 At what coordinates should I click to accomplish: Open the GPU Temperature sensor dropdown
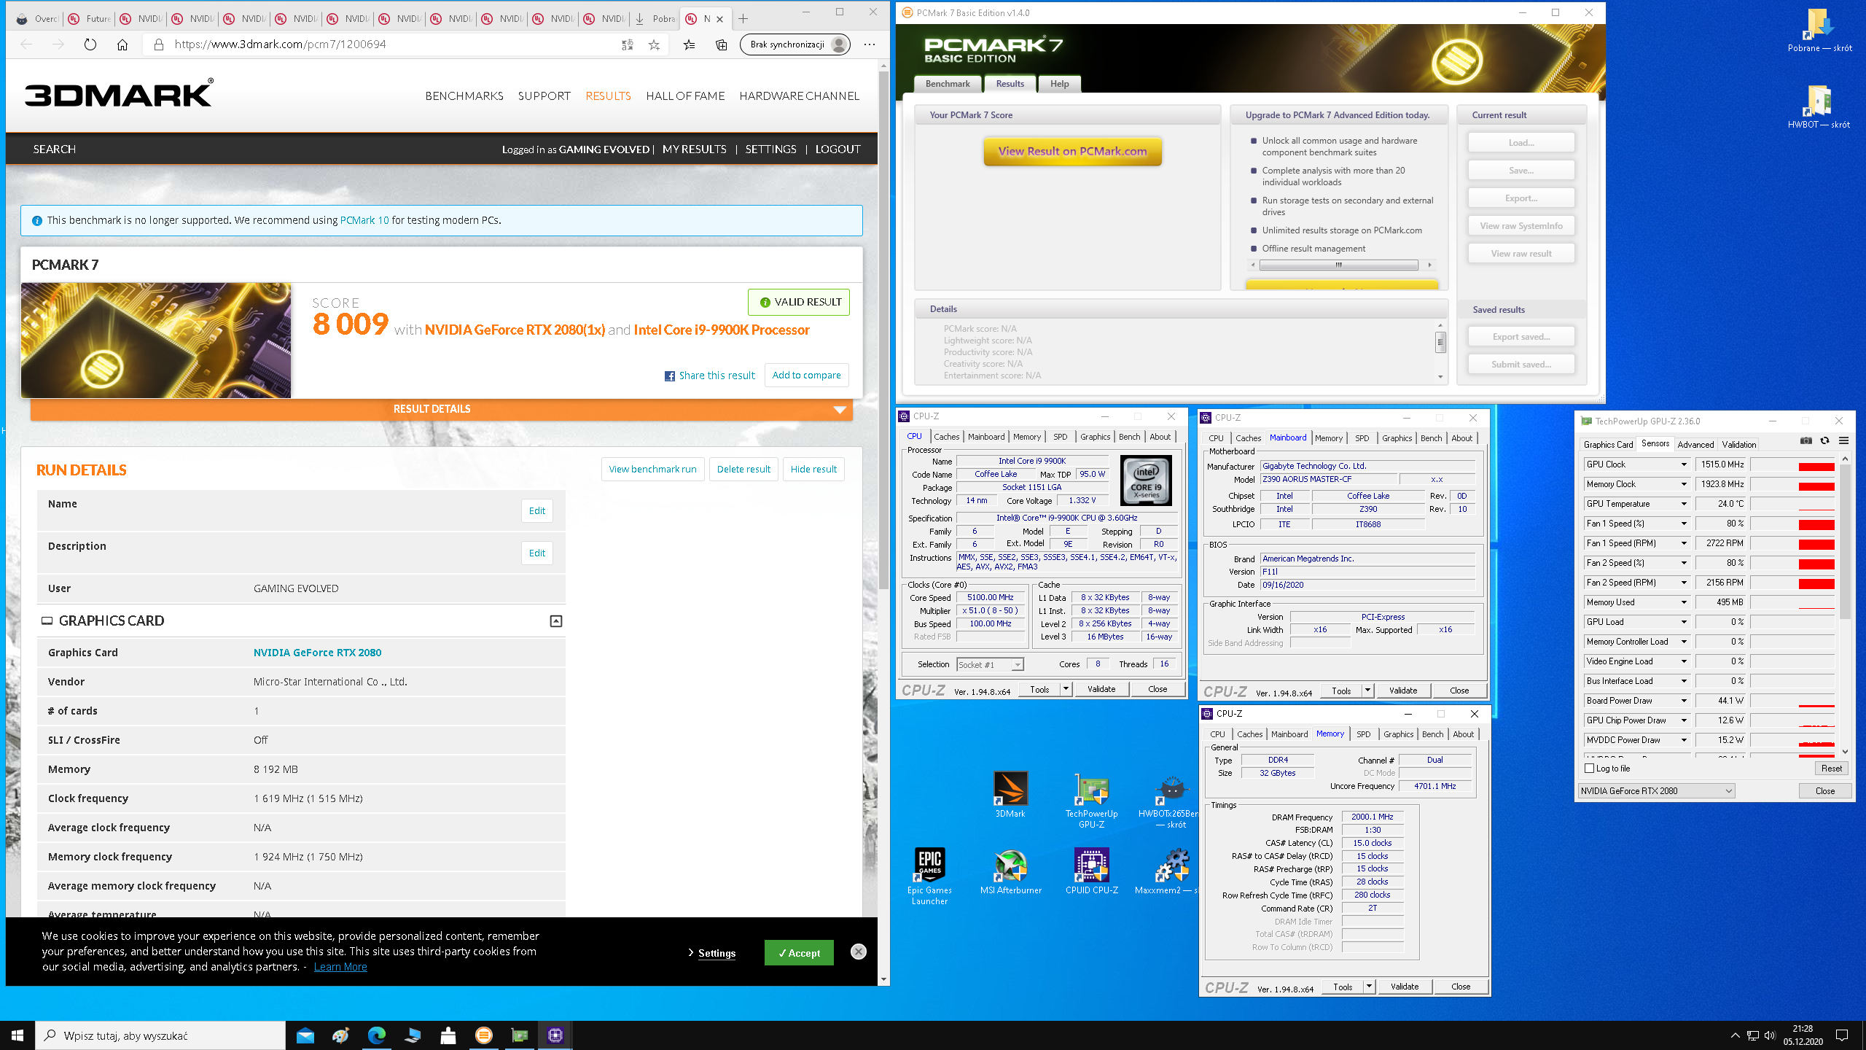(1684, 504)
